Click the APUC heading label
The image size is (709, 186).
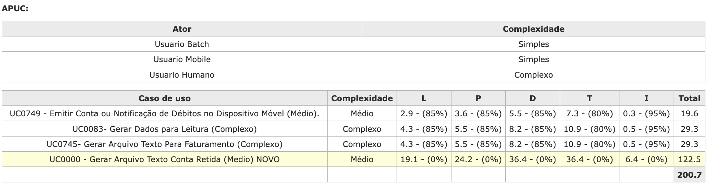(15, 9)
